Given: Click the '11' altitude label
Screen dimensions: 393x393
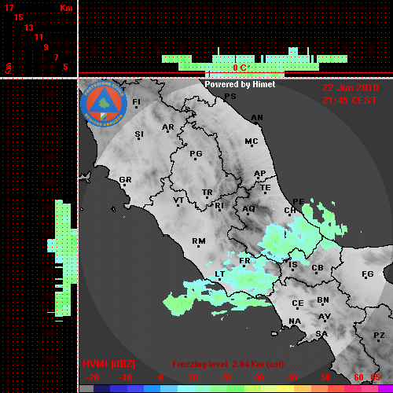Looking at the screenshot, I should click(39, 37).
